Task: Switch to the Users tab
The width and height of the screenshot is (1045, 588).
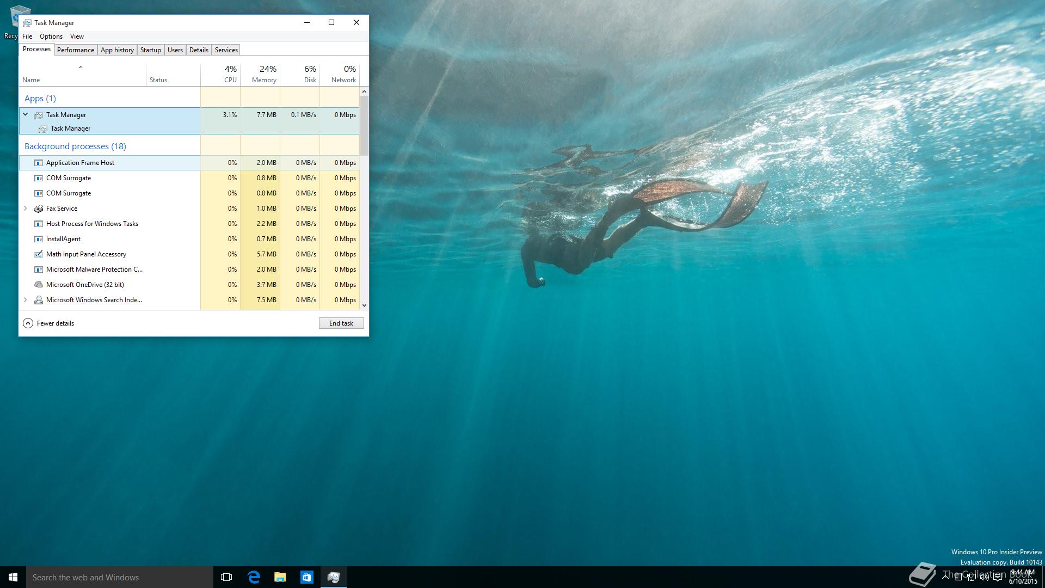Action: (175, 50)
